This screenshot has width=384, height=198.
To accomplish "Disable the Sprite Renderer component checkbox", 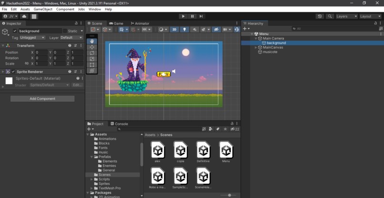I will [x=13, y=72].
